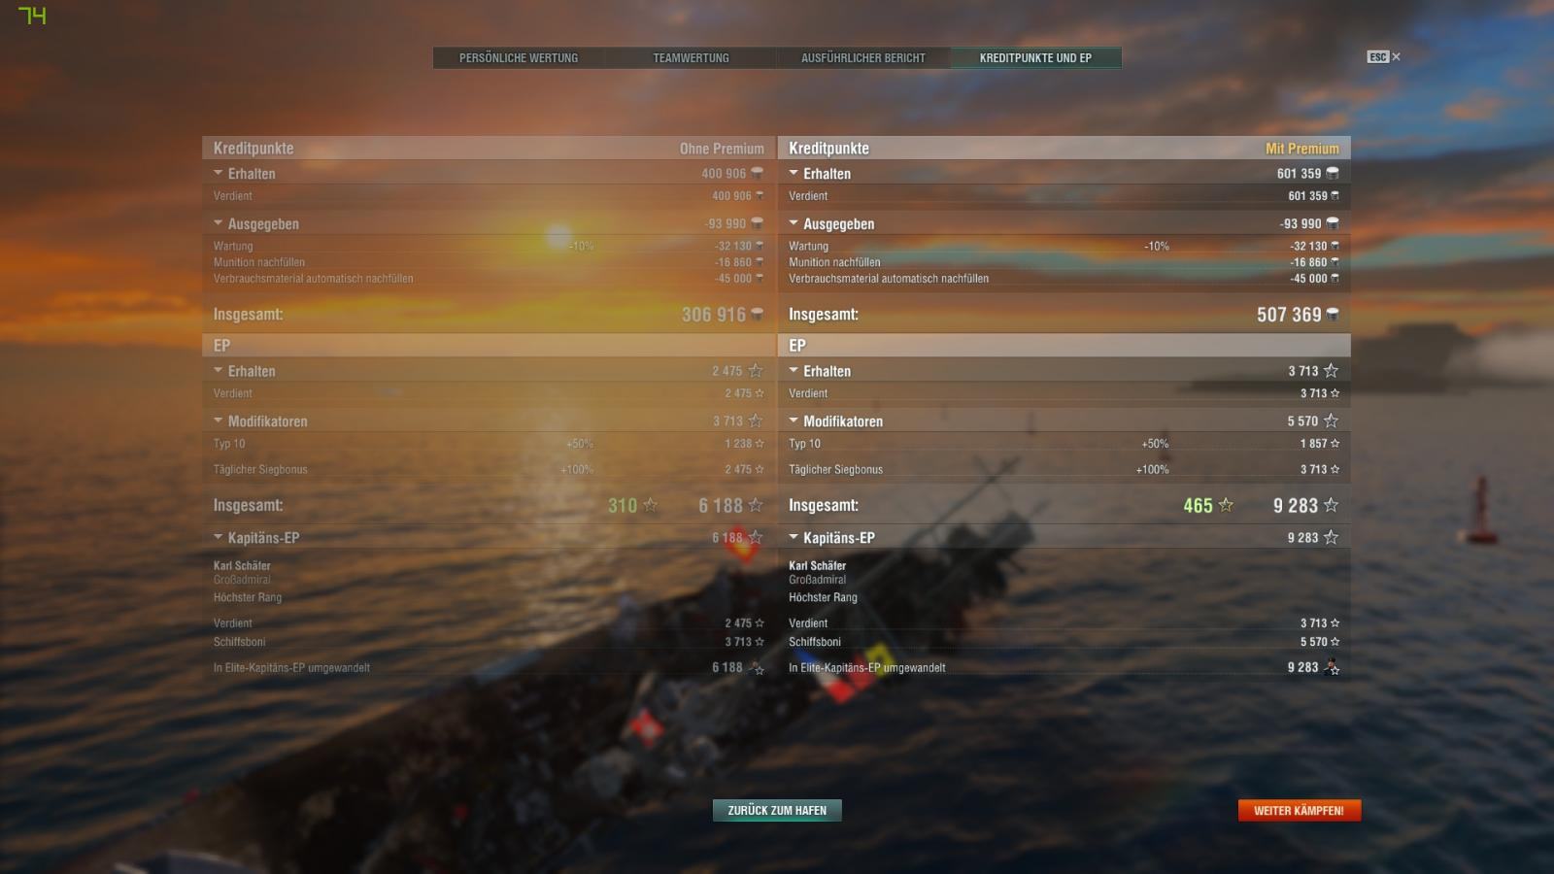Collapse the non-premium Ausgegeben section
1554x874 pixels.
point(219,223)
